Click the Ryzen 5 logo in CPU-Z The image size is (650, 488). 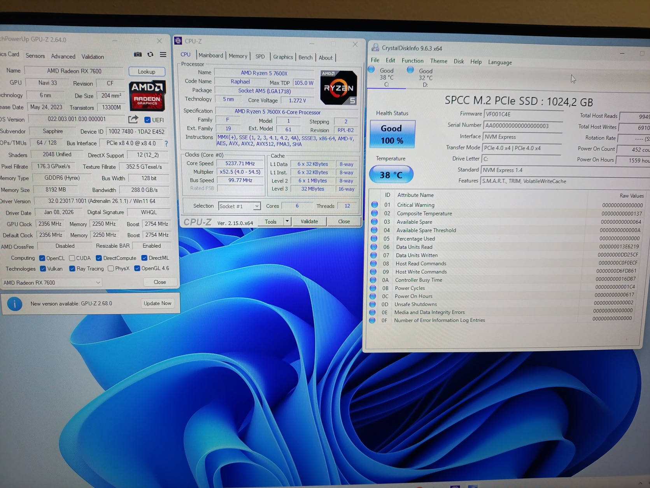coord(338,88)
